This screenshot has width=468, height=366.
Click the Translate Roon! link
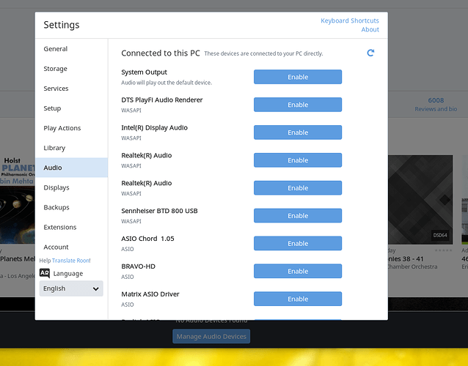click(x=71, y=261)
